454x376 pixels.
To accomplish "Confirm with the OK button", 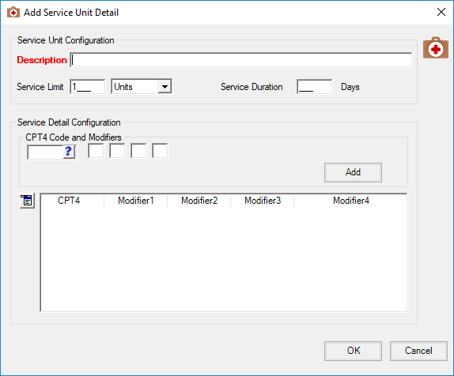I will tap(353, 351).
